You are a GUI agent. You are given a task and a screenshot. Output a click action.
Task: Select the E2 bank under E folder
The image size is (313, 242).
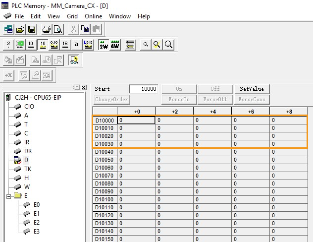[x=36, y=222]
